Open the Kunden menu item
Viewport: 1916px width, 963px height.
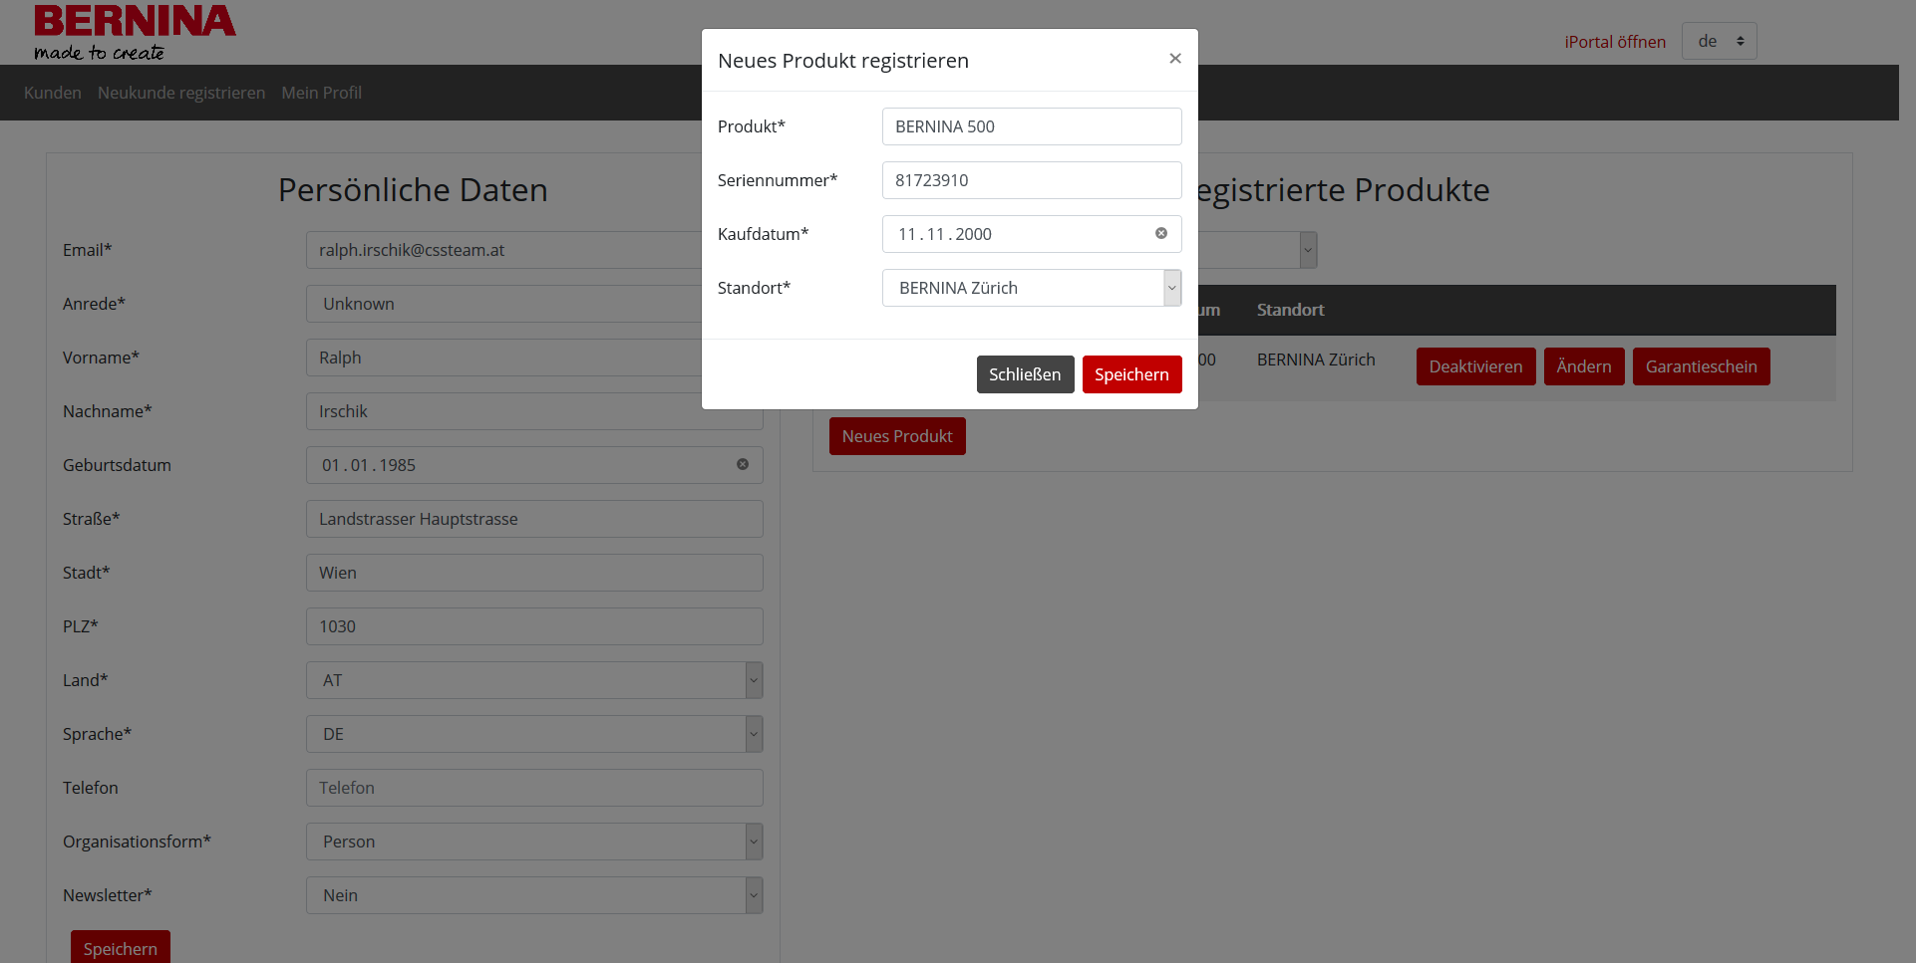53,93
